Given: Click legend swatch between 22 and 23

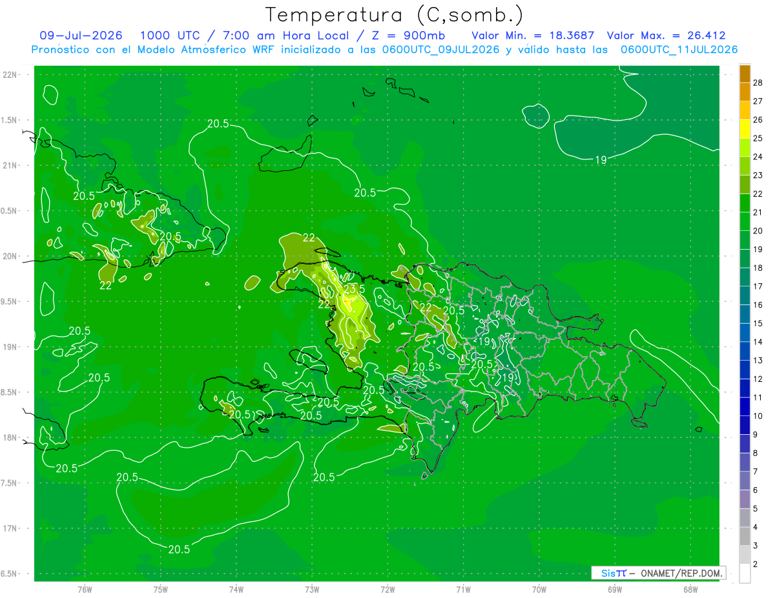Looking at the screenshot, I should (745, 184).
